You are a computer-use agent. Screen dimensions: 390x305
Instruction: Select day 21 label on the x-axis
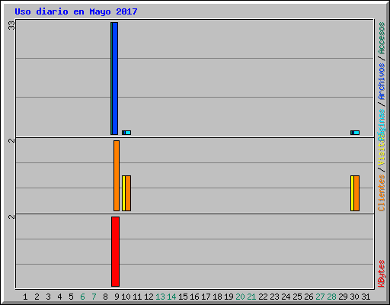(251, 297)
